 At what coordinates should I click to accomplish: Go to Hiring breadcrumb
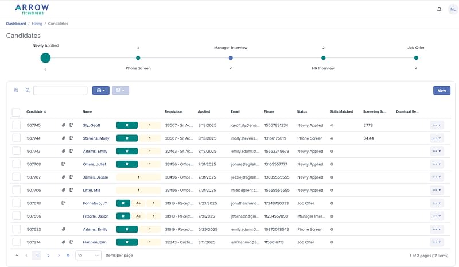(37, 24)
